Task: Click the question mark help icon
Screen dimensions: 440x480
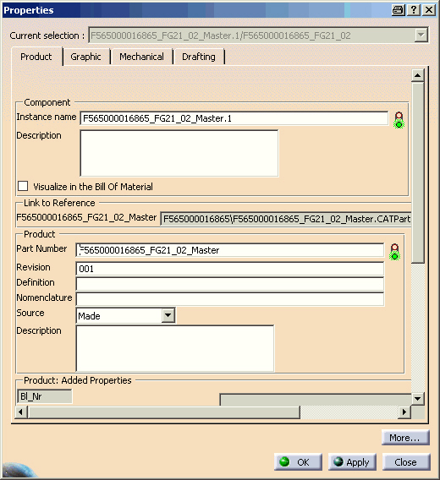Action: coord(414,10)
